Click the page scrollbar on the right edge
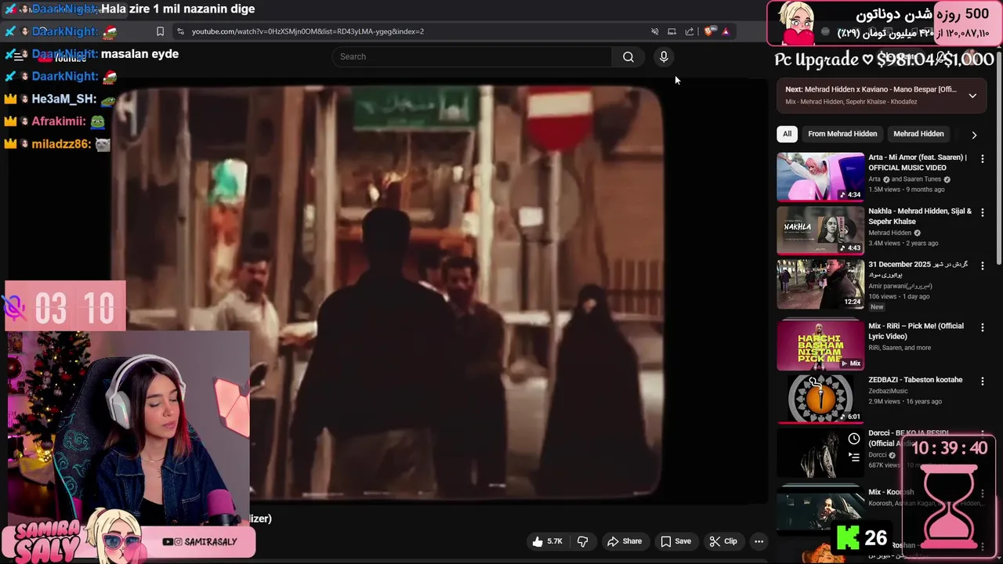 (x=998, y=157)
